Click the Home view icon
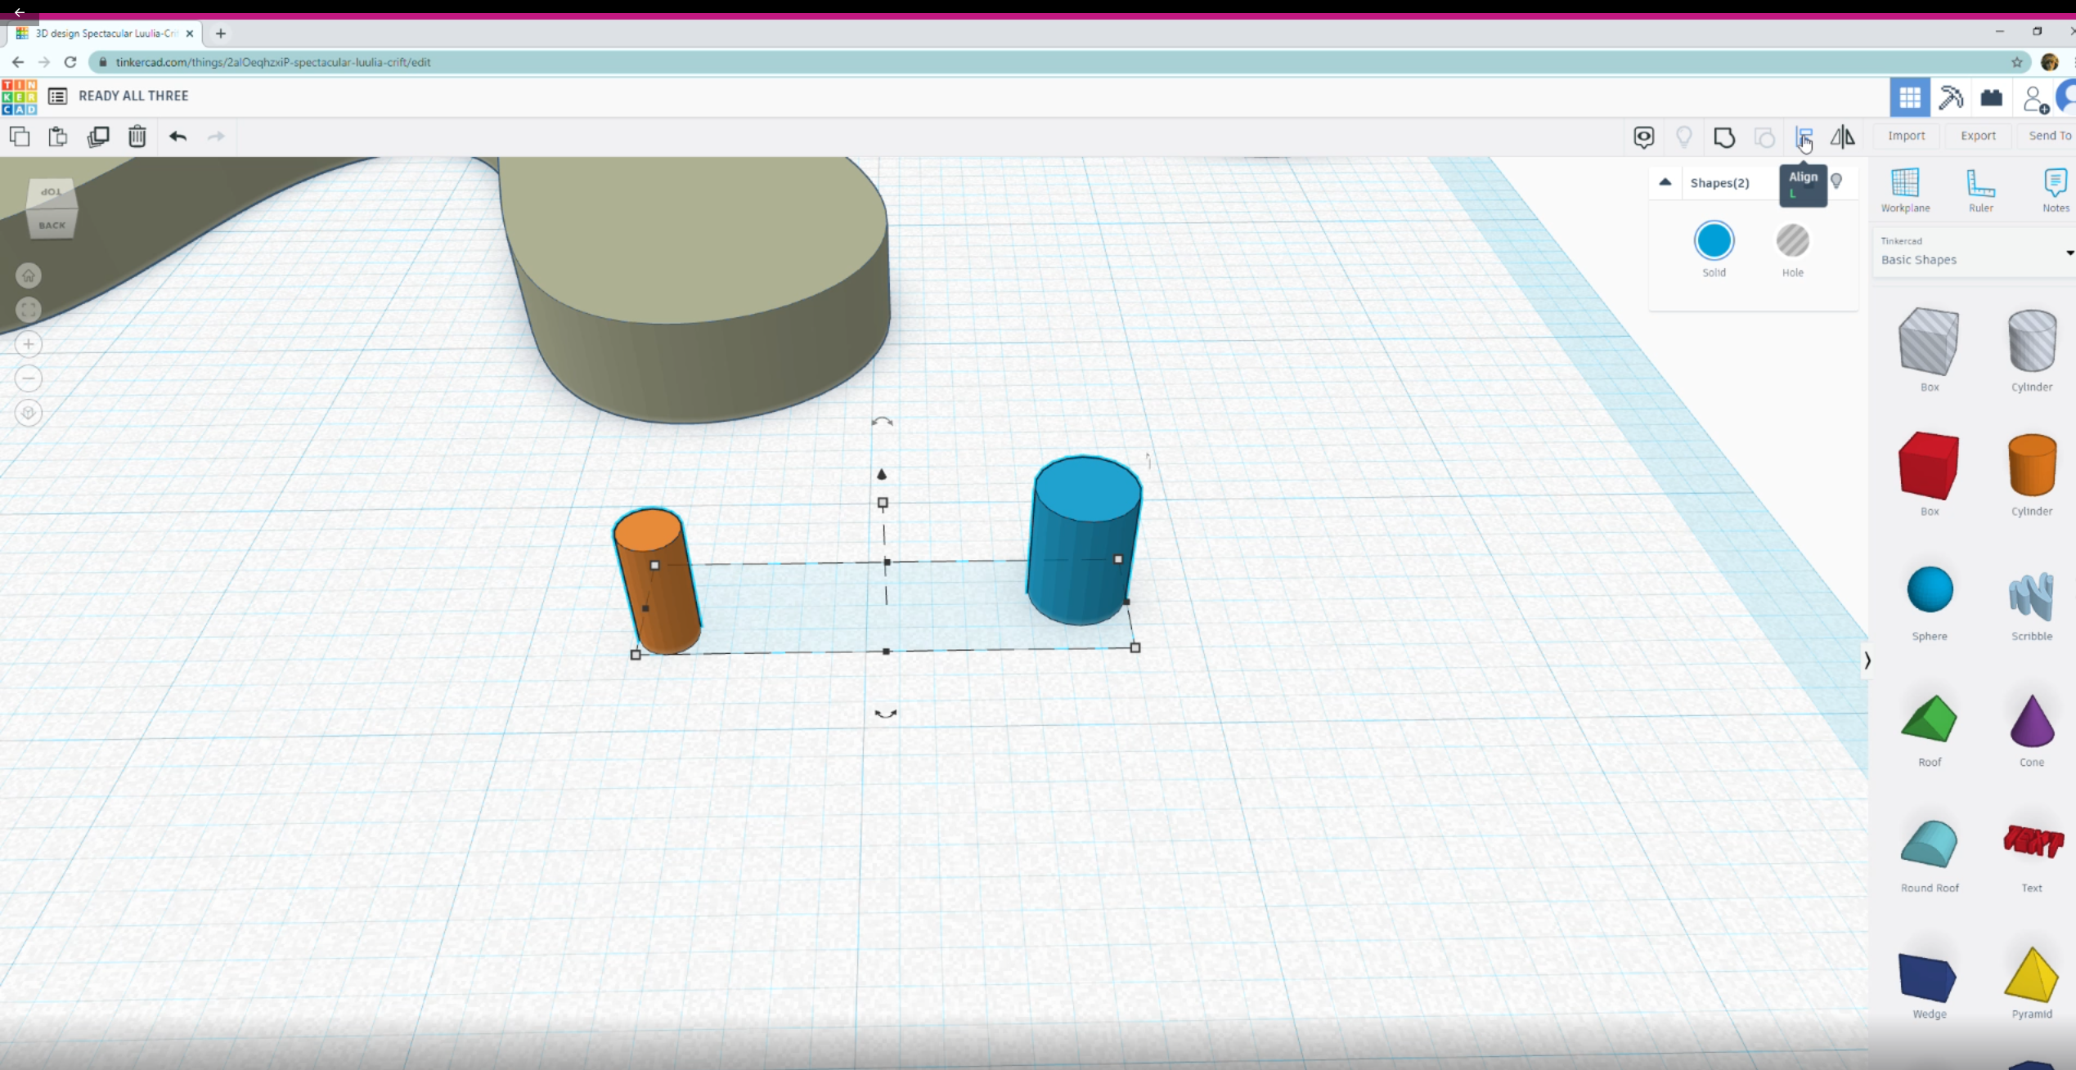 (x=29, y=275)
